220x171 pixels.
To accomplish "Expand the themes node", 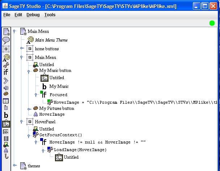I will pyautogui.click(x=14, y=166).
